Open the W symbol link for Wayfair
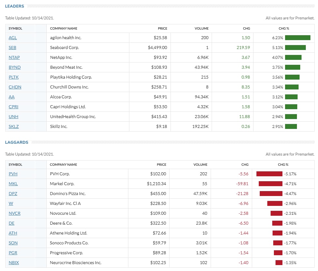 (11, 204)
